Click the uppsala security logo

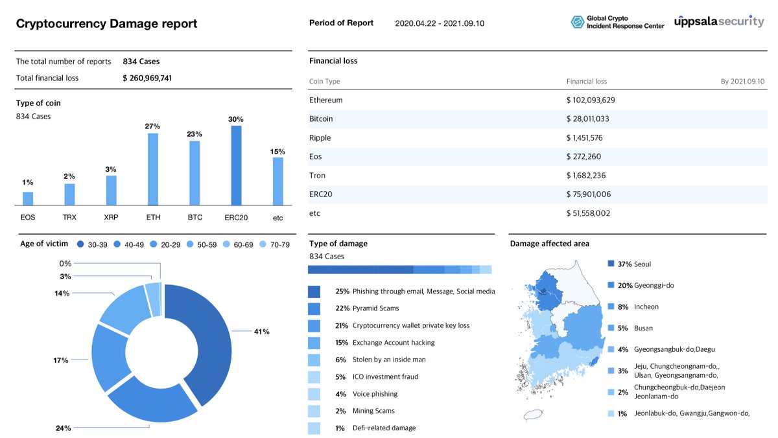[x=718, y=21]
